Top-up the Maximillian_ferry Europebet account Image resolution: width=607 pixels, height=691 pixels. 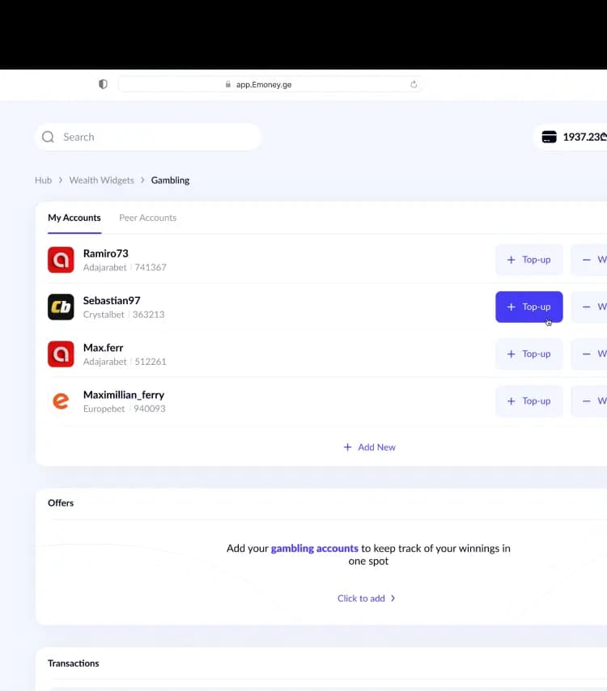click(x=528, y=401)
